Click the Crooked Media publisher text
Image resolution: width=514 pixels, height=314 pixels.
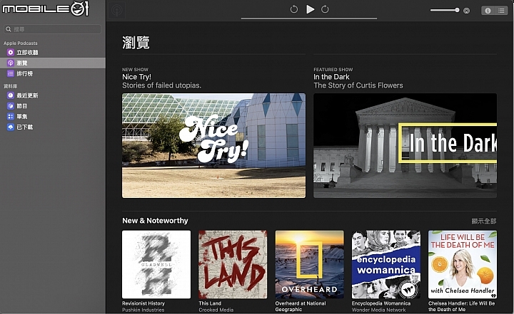coord(216,310)
